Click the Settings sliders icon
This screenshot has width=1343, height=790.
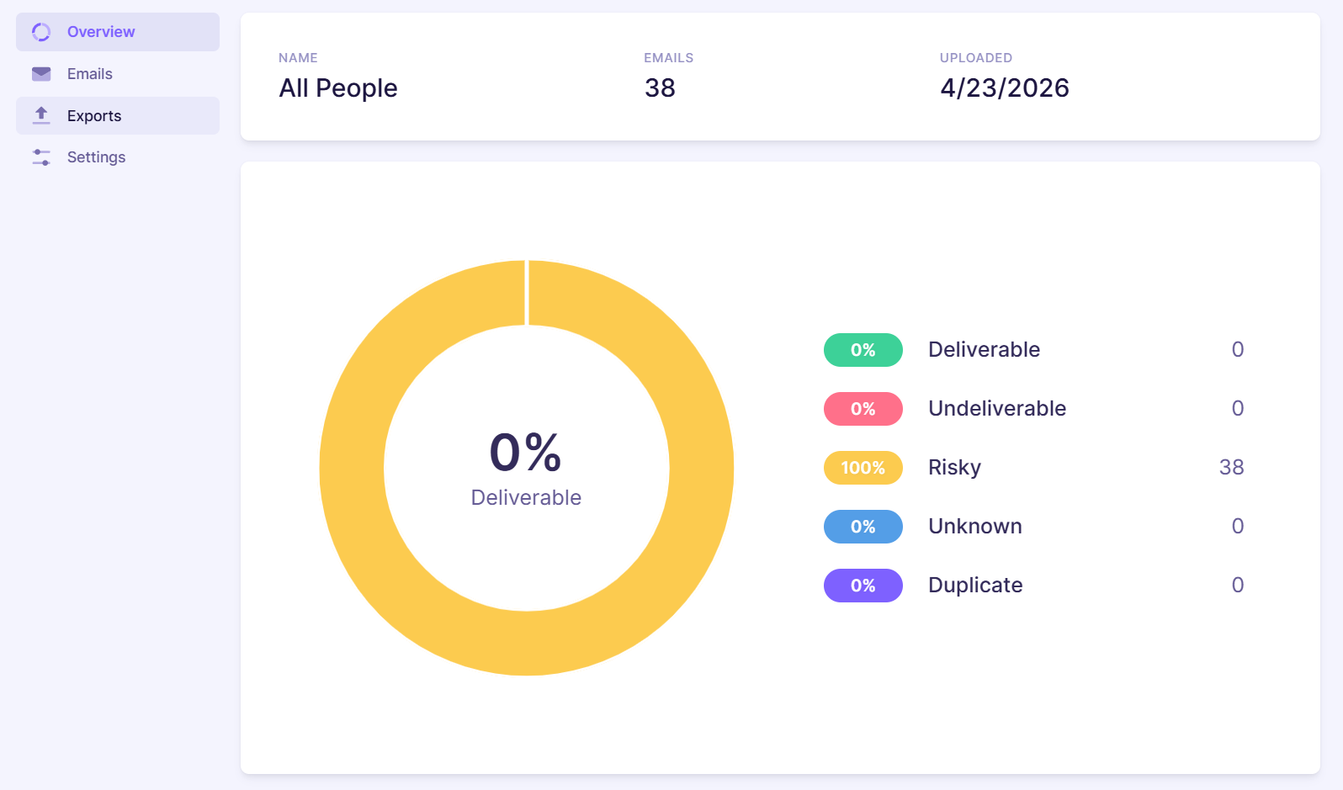coord(41,157)
